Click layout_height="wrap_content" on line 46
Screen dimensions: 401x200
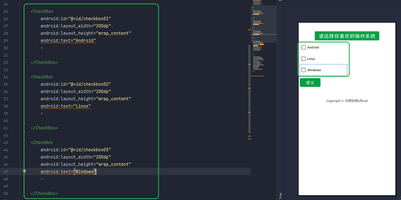(x=86, y=164)
